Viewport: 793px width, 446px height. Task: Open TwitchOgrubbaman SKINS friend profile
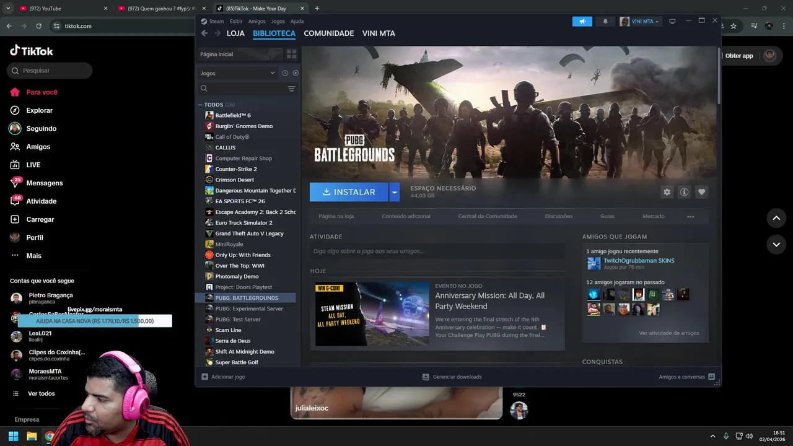coord(639,261)
